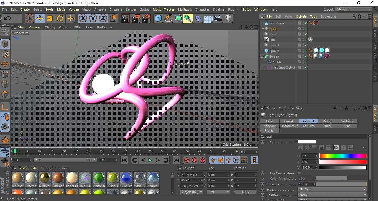
Task: Open the Layout dropdown showing Standard
Action: click(x=354, y=9)
